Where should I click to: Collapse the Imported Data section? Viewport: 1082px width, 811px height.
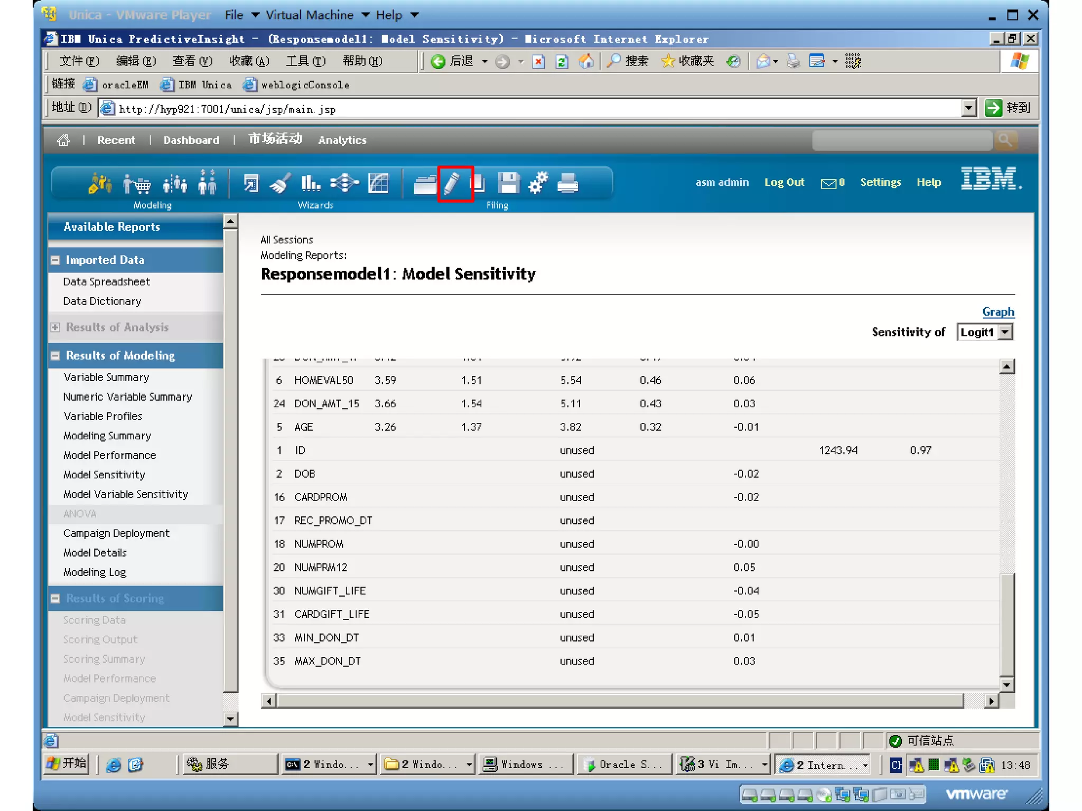point(55,260)
